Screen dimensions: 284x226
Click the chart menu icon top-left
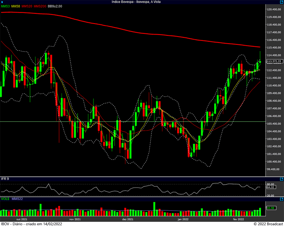coord(2,2)
